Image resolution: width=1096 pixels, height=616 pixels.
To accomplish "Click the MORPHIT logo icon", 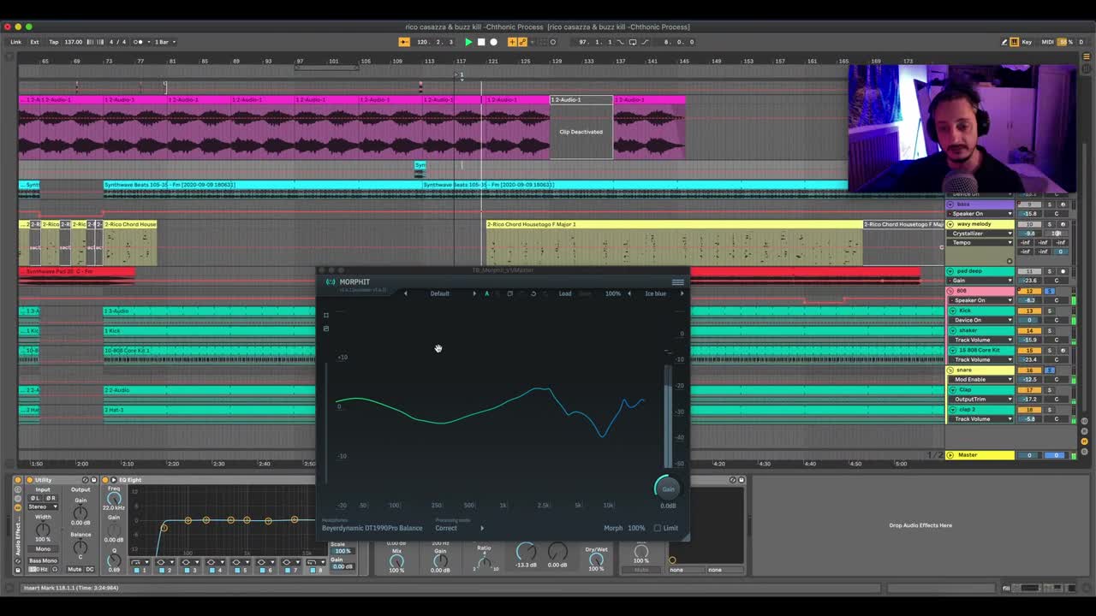I will click(331, 282).
